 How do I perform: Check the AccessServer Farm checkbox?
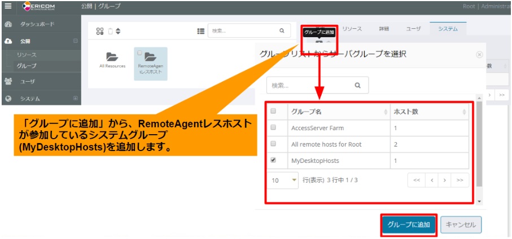tap(274, 127)
